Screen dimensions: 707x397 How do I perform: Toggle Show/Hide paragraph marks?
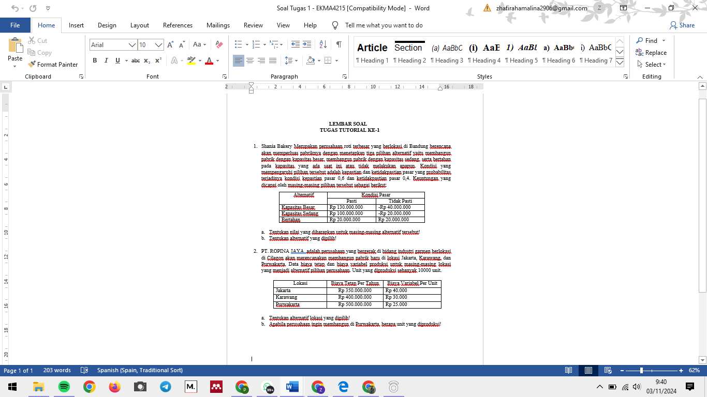[338, 45]
